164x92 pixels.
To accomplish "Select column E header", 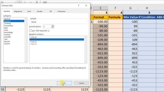I will pos(100,8).
